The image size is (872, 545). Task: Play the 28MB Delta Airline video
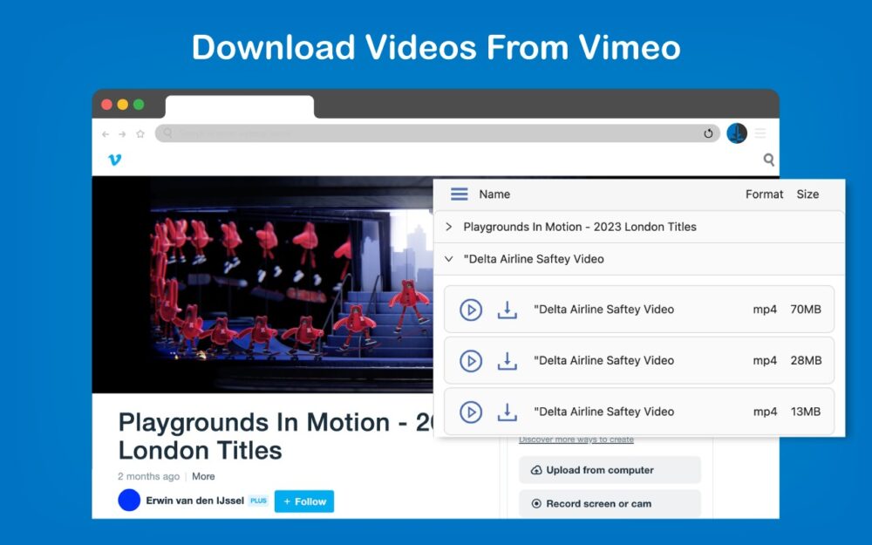click(471, 361)
